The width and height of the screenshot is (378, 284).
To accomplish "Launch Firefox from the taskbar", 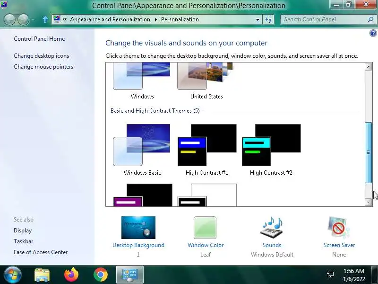I will [x=71, y=275].
